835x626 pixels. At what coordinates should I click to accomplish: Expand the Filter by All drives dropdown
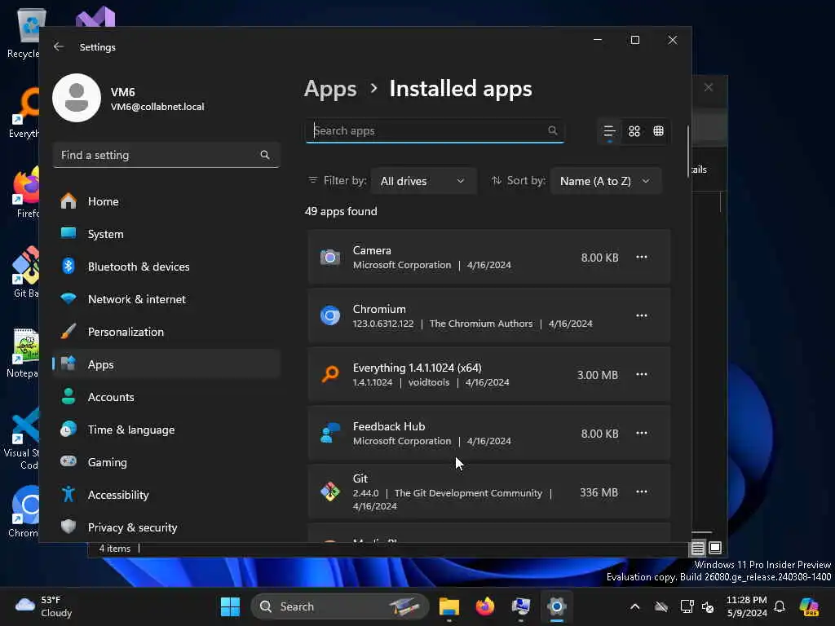tap(423, 181)
